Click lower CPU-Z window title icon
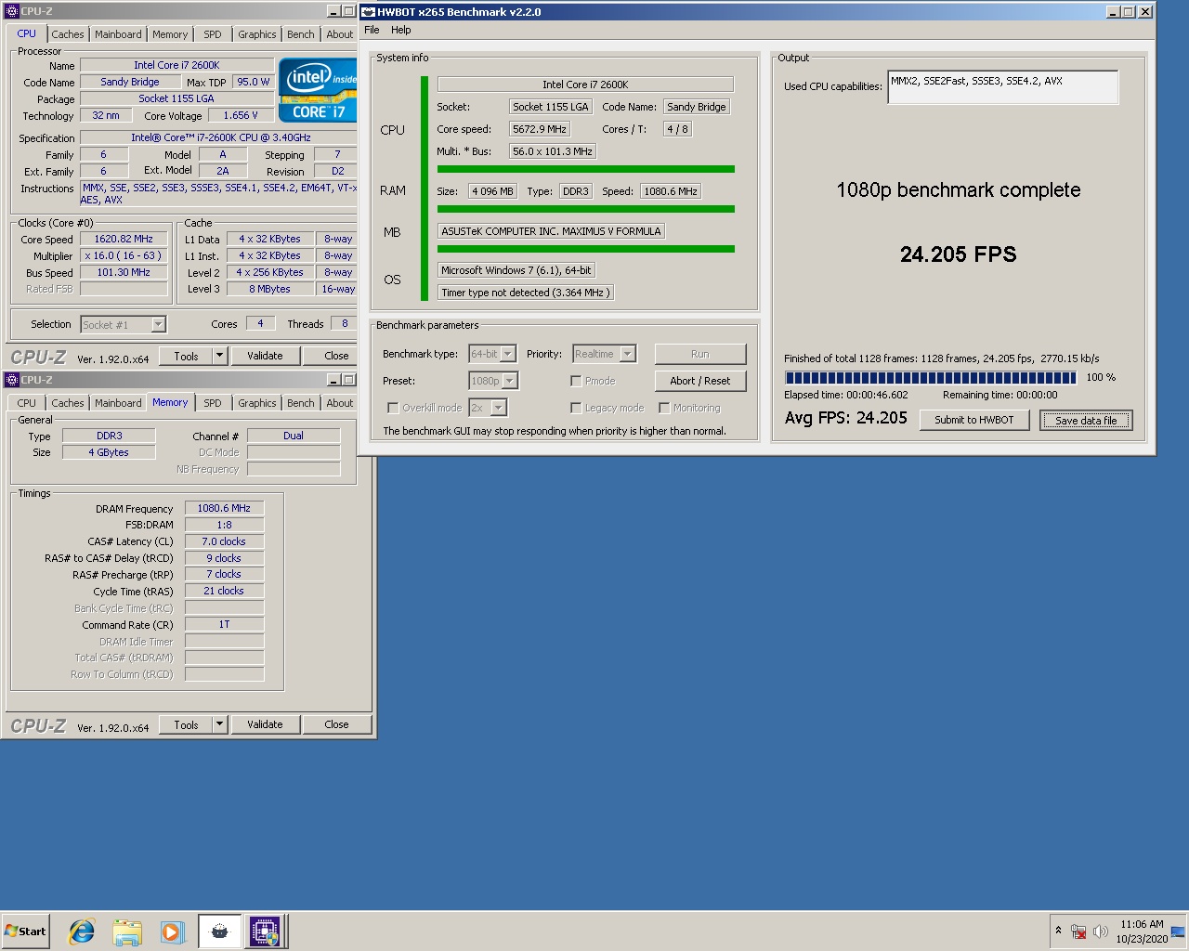This screenshot has height=951, width=1189. tap(12, 380)
